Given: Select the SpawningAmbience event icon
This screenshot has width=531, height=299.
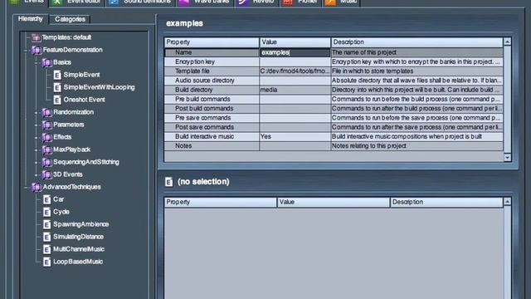Looking at the screenshot, I should click(46, 224).
